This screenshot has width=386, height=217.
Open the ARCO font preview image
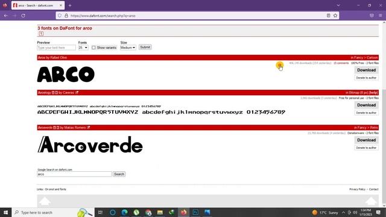pyautogui.click(x=66, y=74)
